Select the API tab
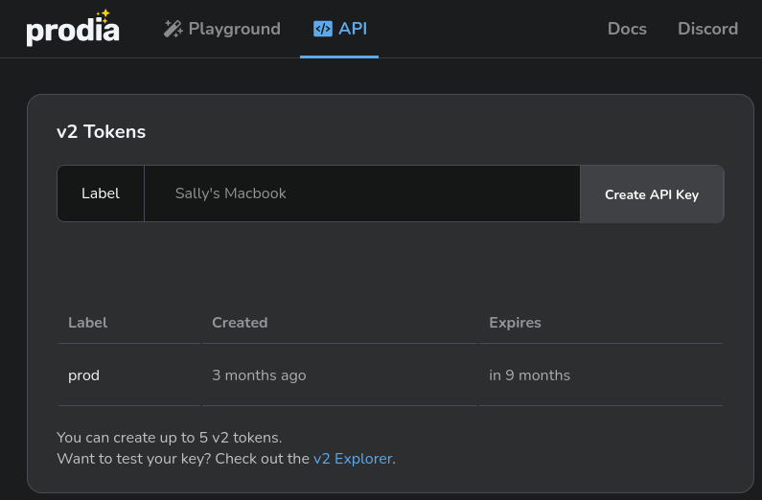The height and width of the screenshot is (500, 762). 339,29
